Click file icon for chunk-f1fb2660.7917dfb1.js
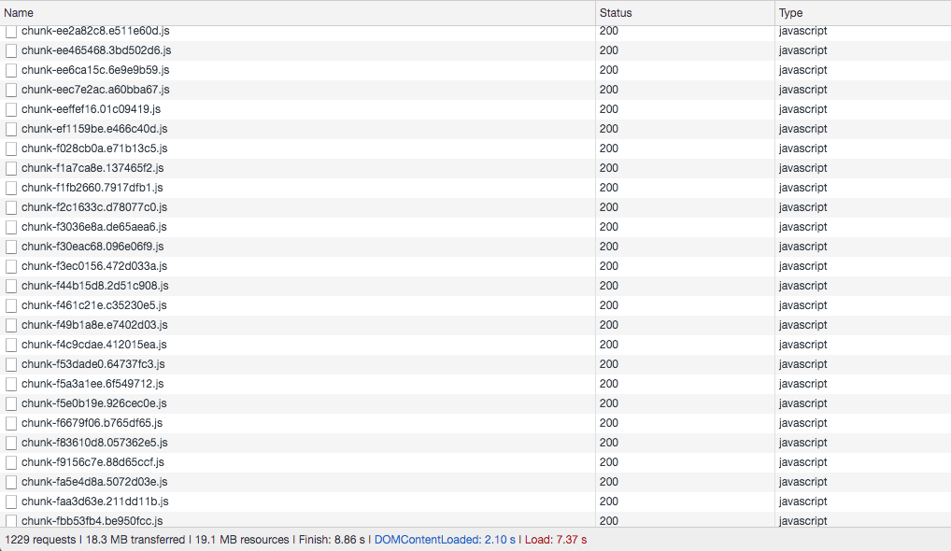Viewport: 951px width, 551px height. 11,188
